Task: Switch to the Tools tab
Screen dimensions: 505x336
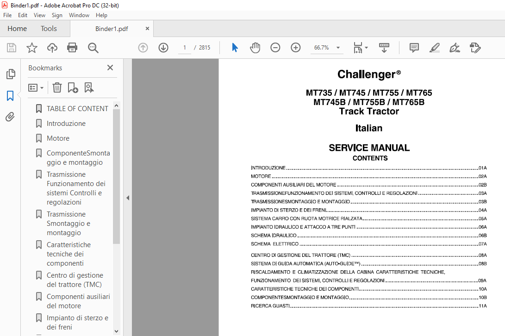Action: tap(49, 29)
